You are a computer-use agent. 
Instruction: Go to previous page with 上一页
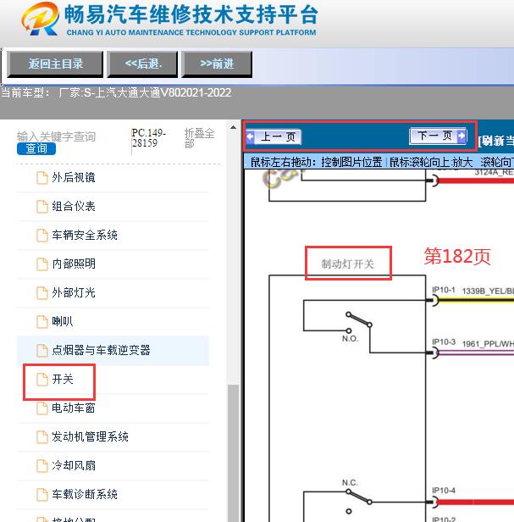pyautogui.click(x=274, y=136)
